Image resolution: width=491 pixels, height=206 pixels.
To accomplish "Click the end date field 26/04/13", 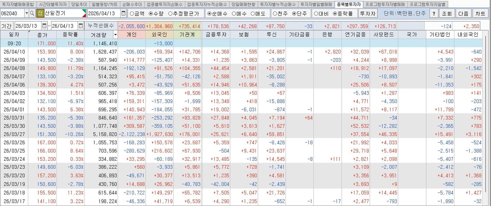I will click(64, 26).
